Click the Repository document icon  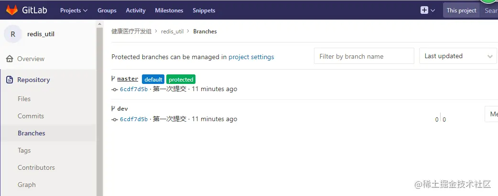[10, 80]
